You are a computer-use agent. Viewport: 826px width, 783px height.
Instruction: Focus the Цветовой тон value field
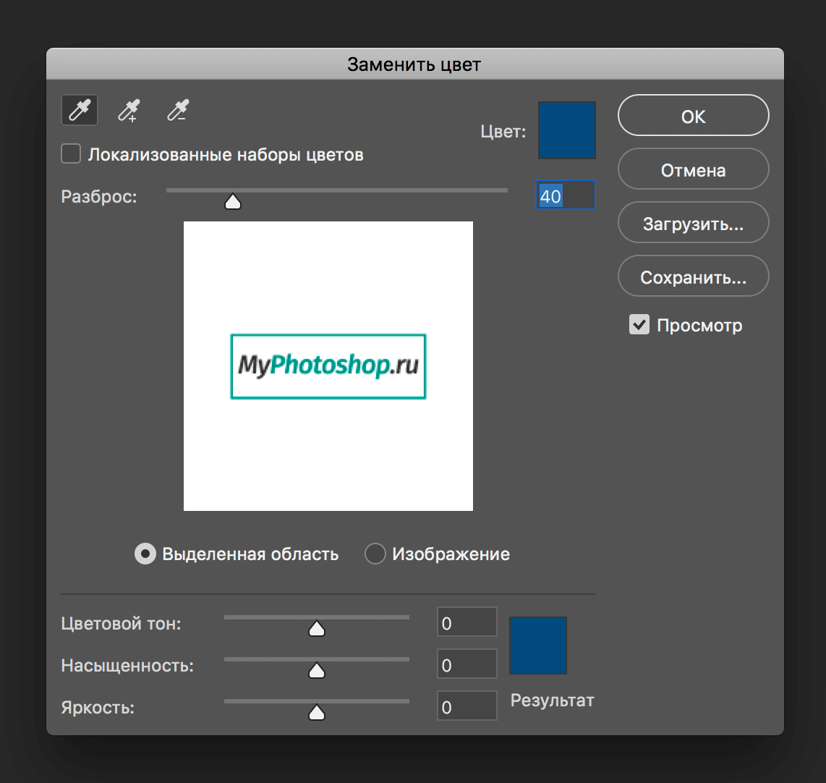pyautogui.click(x=467, y=623)
